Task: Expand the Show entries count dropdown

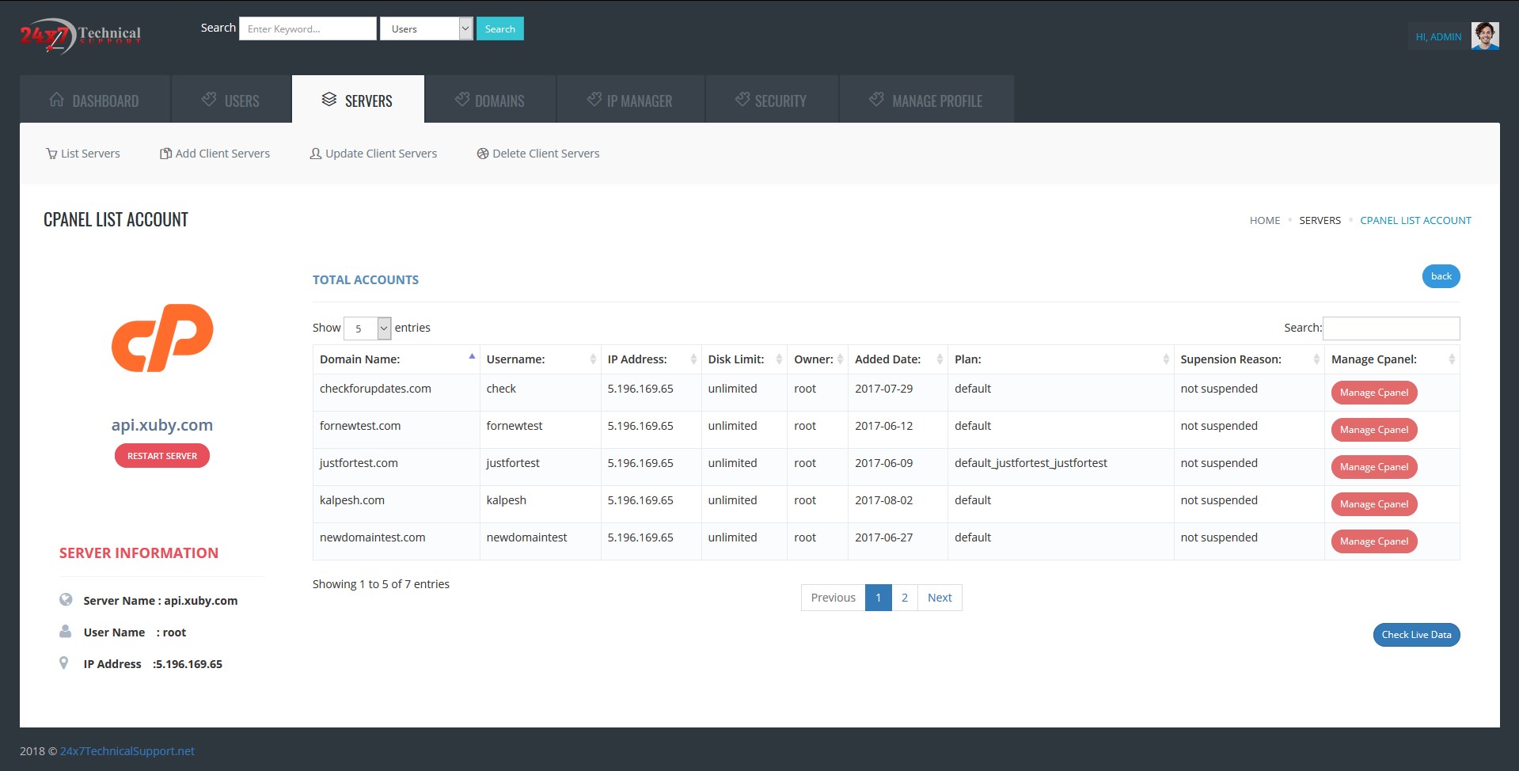Action: click(x=367, y=328)
